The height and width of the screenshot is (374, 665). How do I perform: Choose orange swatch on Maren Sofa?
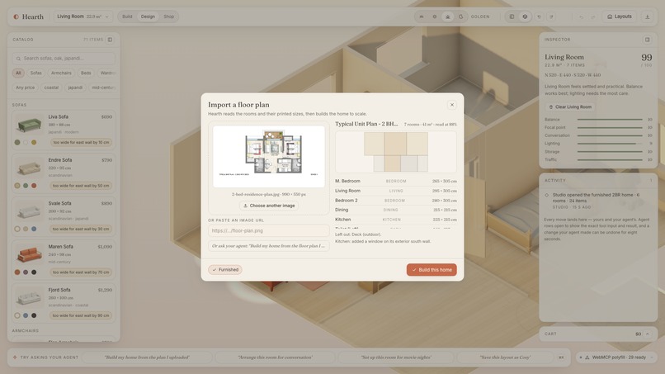click(x=17, y=272)
